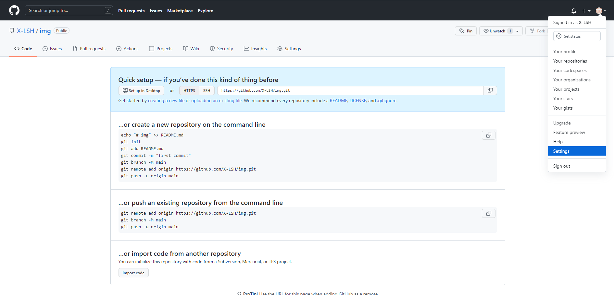The height and width of the screenshot is (295, 614).
Task: Click Set status in user menu
Action: 577,36
